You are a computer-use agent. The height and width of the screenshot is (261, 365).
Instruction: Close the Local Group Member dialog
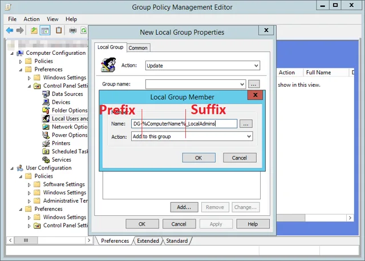tap(255, 95)
